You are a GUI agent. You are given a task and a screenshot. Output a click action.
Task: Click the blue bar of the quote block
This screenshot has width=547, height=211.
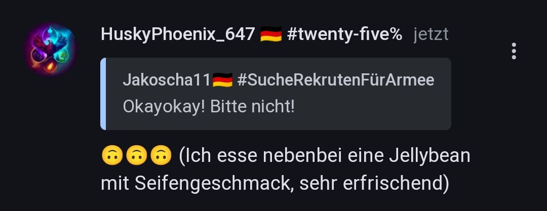coord(103,94)
